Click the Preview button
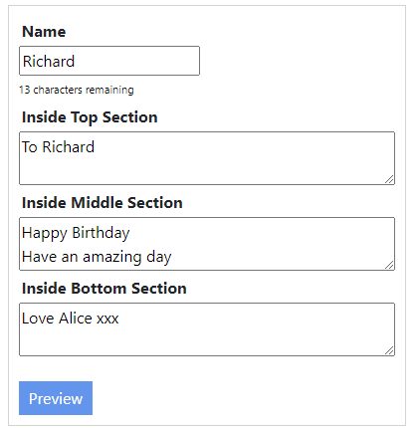Screen dimensions: 418x428 coord(56,398)
